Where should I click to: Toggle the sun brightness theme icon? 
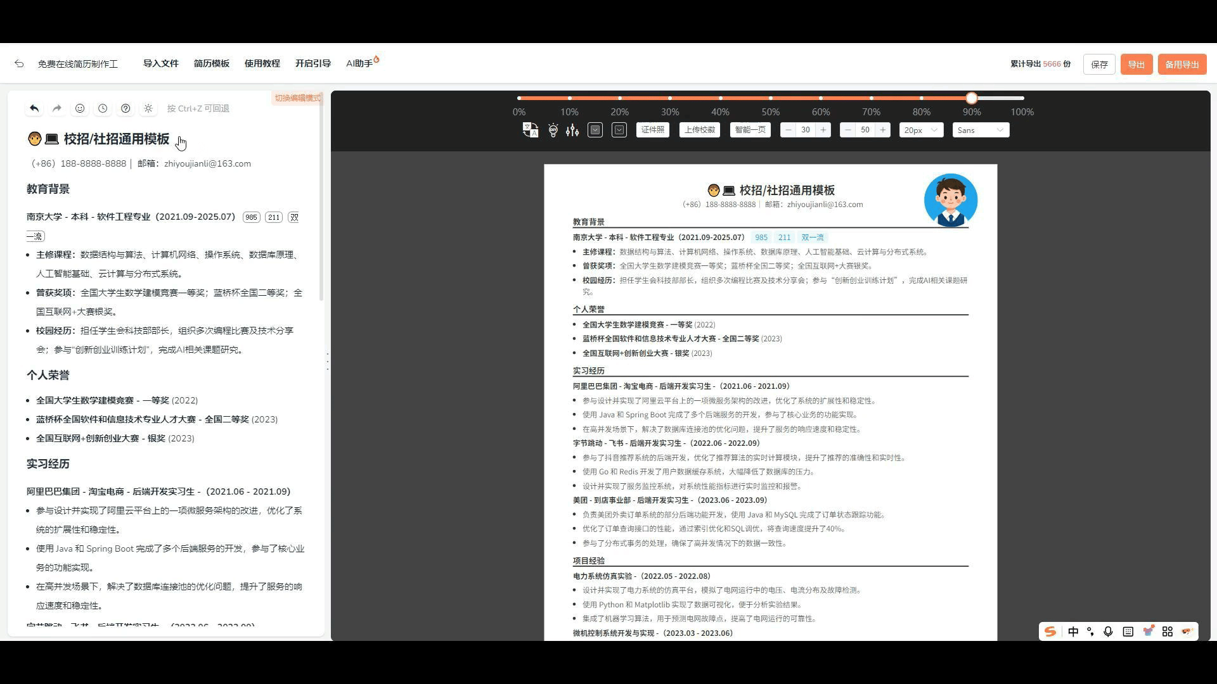click(x=148, y=109)
